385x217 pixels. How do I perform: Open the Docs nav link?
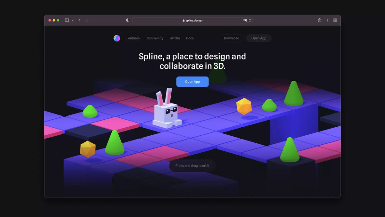(190, 38)
